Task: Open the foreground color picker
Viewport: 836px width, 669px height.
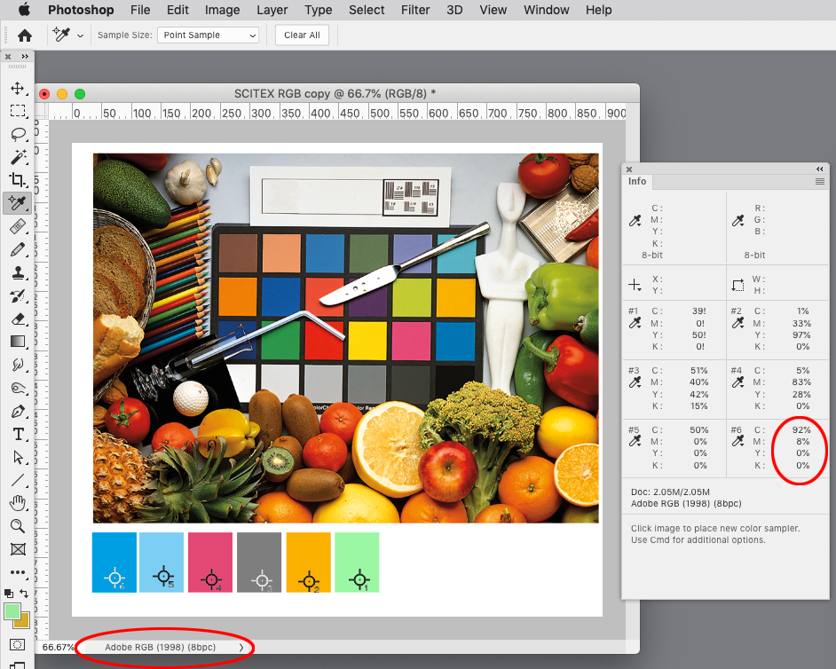Action: click(12, 611)
